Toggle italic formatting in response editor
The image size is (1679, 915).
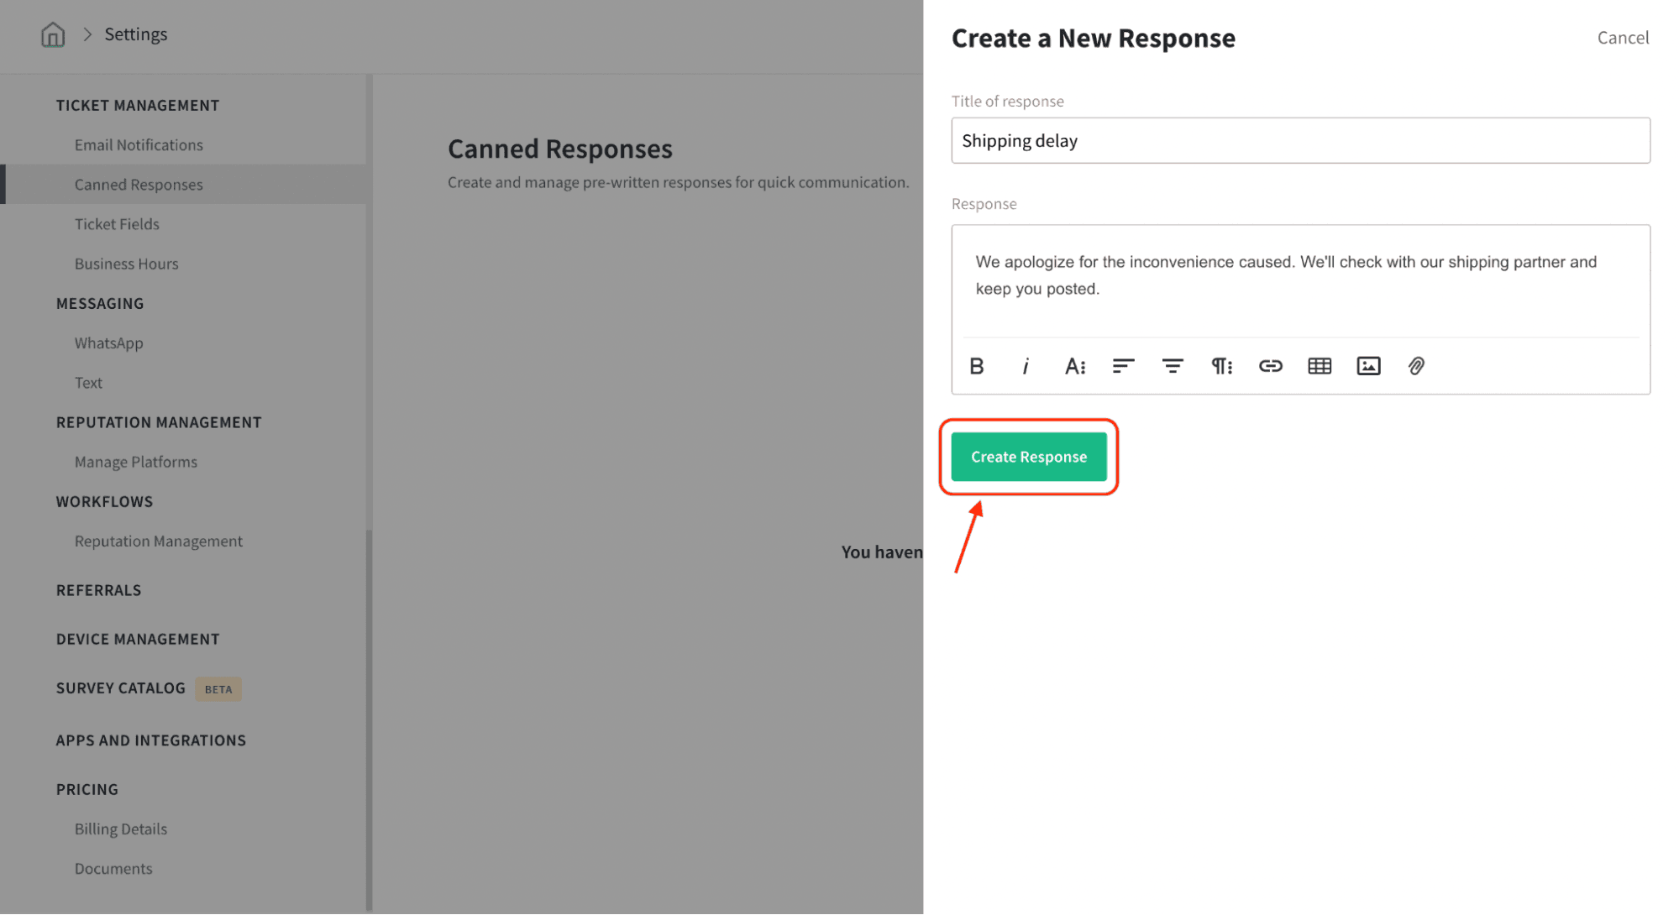1025,366
